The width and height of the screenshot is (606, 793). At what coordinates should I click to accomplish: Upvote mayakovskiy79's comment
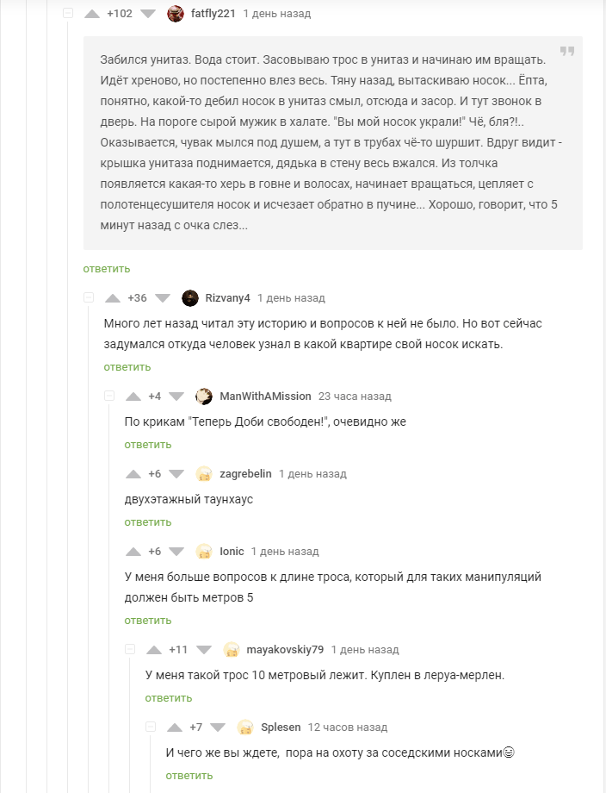[154, 650]
